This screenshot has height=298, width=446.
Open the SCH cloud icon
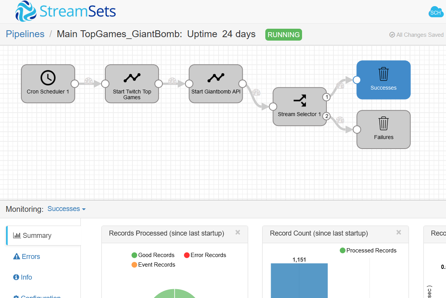click(x=436, y=12)
